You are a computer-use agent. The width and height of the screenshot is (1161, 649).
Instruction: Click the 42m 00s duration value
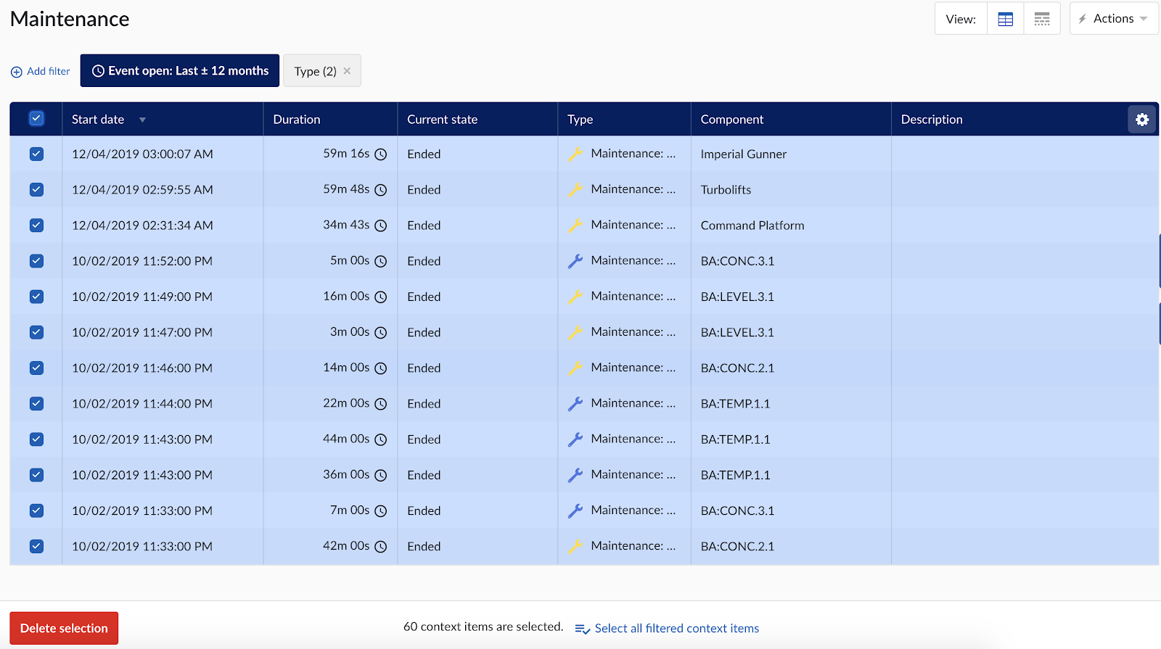[x=346, y=545]
